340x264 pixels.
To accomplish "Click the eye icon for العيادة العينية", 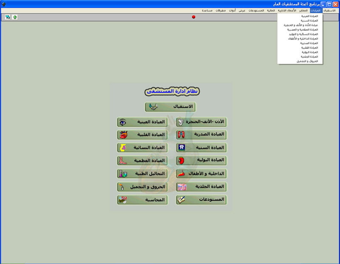I will [x=123, y=122].
